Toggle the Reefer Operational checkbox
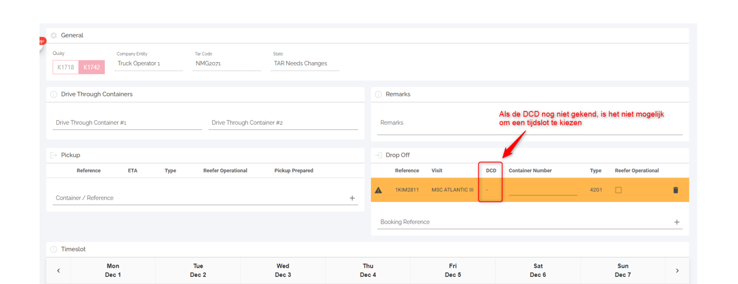738x284 pixels. pos(618,190)
